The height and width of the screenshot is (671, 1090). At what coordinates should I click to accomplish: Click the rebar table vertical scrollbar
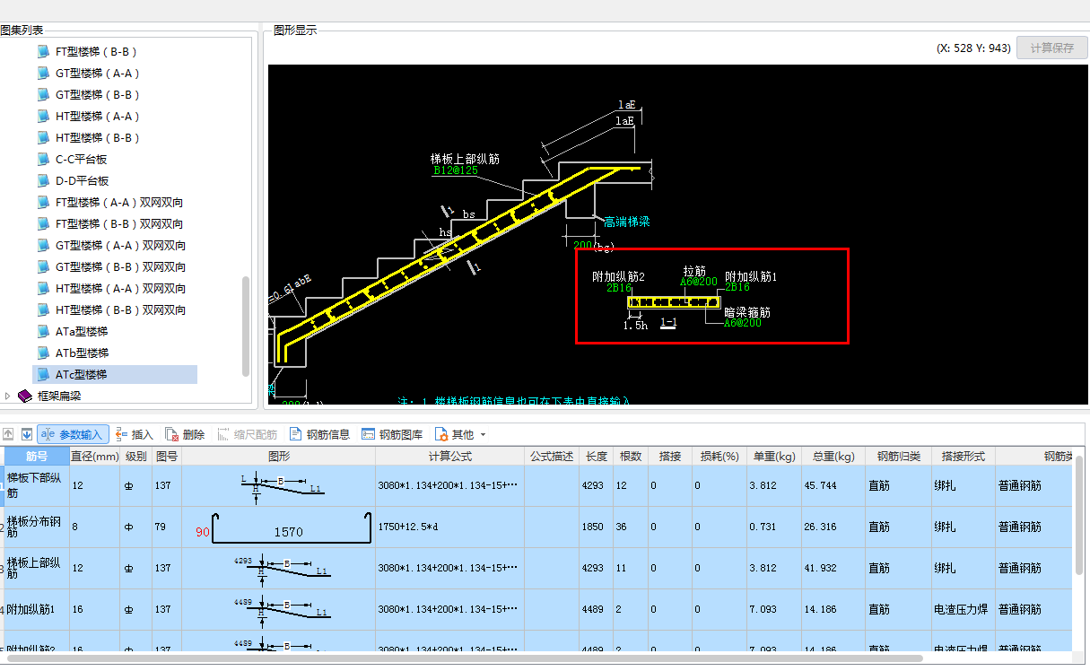(1080, 516)
